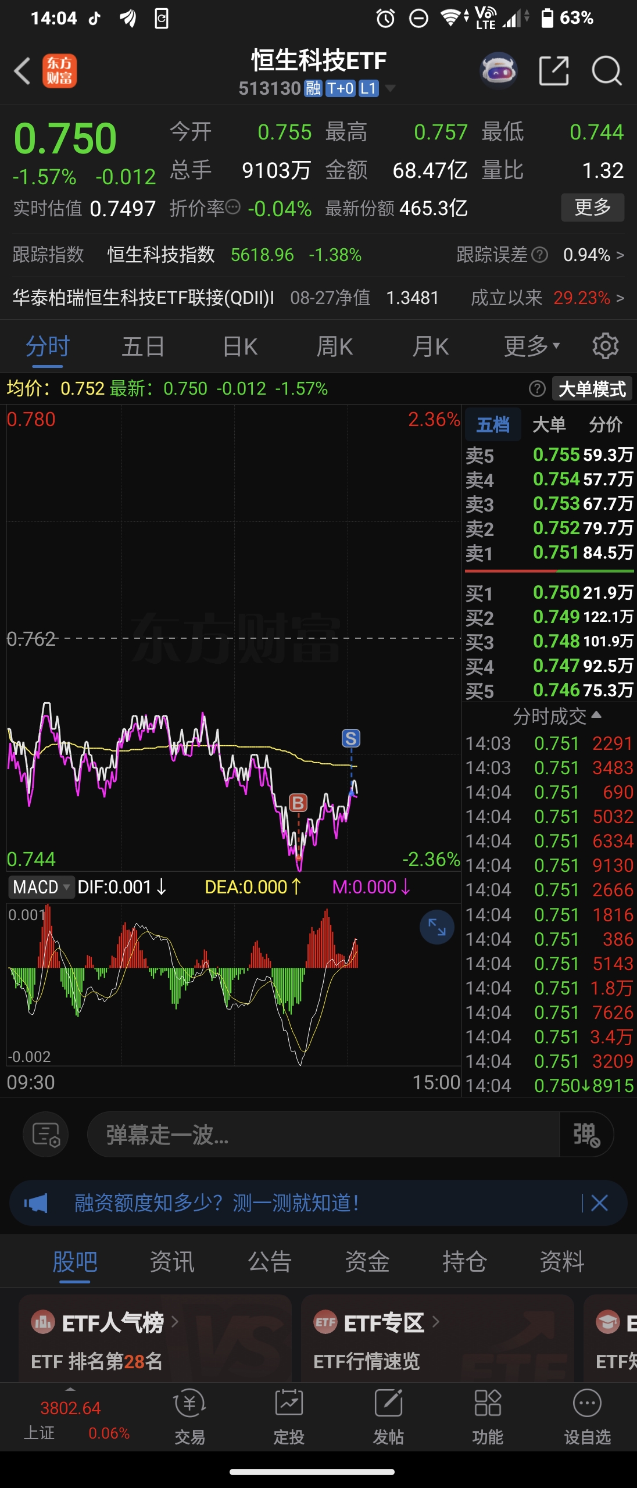Focus the 弹幕走一波 input field
The image size is (637, 1488).
coord(323,1134)
